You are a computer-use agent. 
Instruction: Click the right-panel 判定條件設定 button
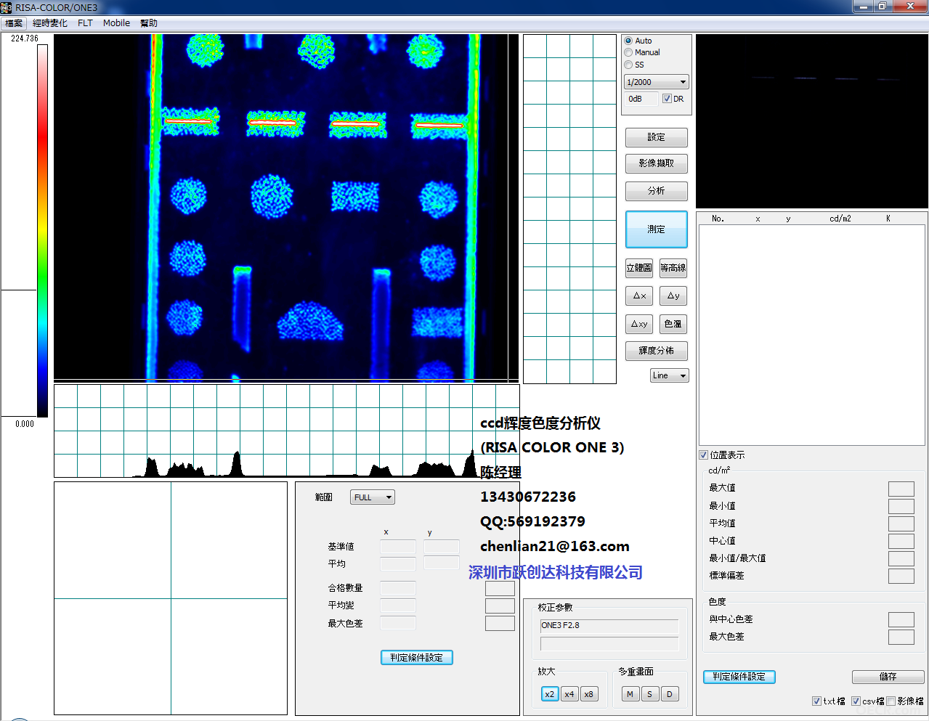click(739, 677)
